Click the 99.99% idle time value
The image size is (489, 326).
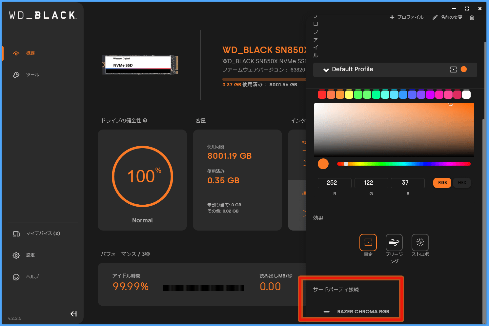(x=131, y=287)
